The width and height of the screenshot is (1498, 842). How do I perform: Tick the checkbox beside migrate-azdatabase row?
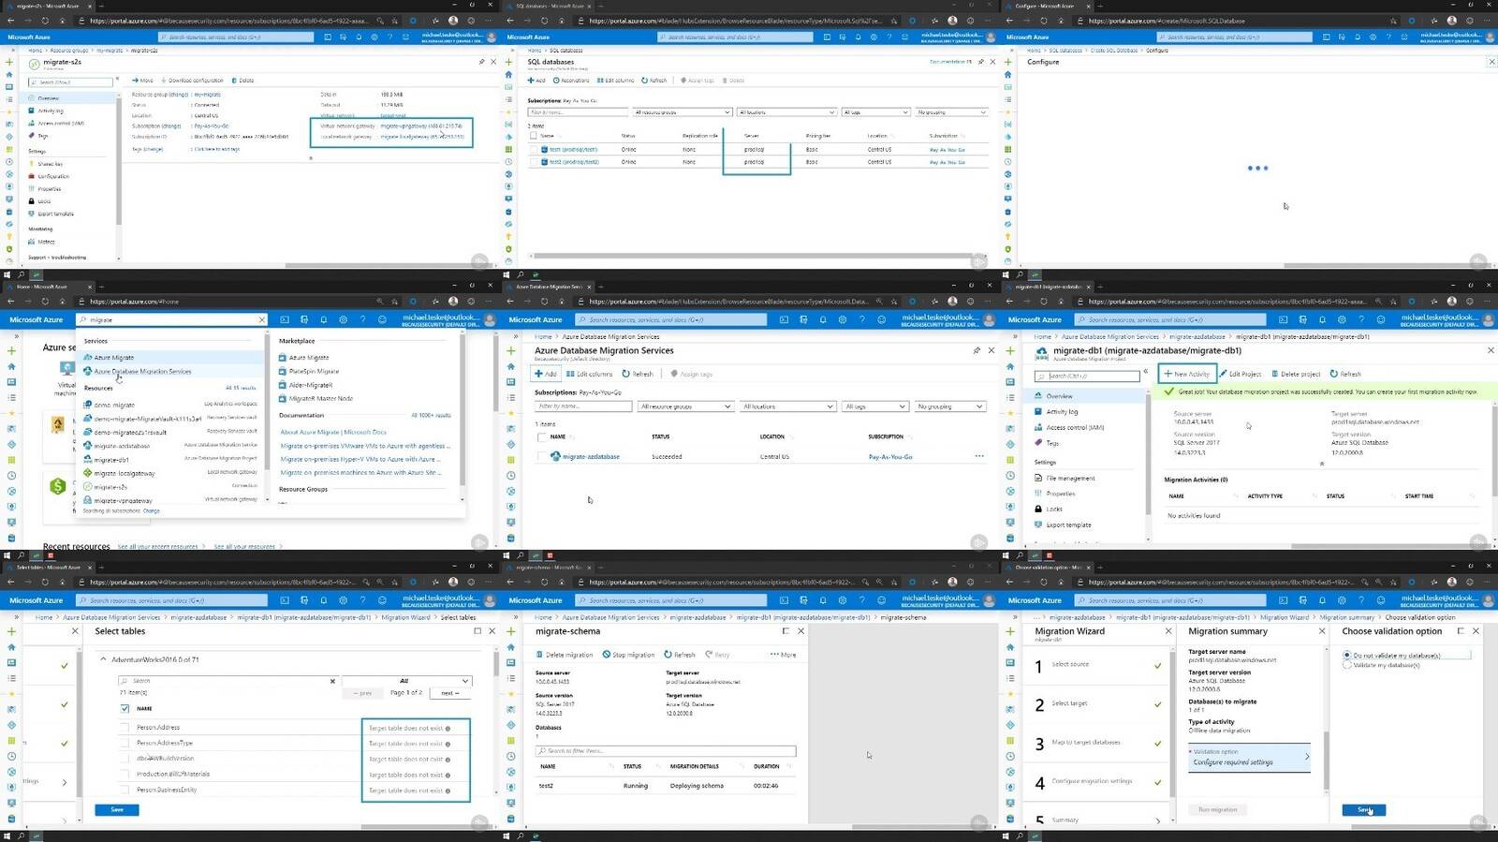click(541, 456)
